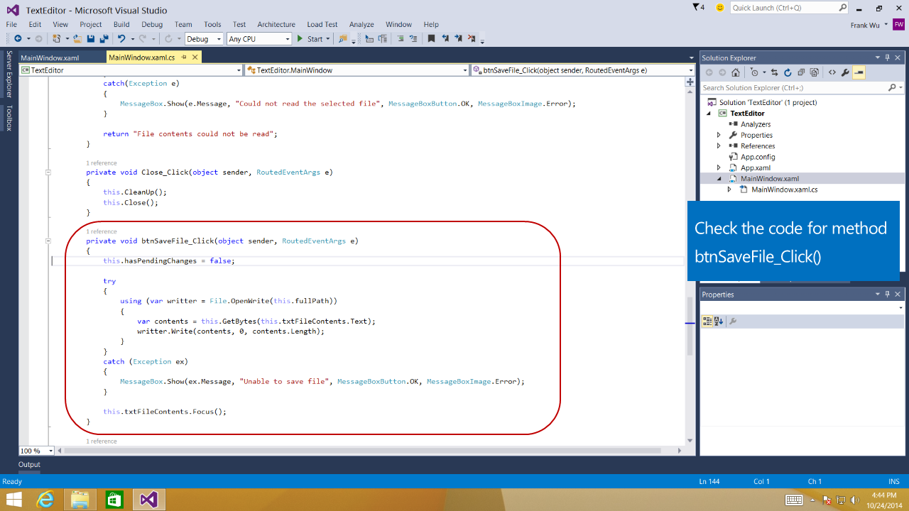Toggle auto-hide pin of Properties panel

[x=887, y=294]
